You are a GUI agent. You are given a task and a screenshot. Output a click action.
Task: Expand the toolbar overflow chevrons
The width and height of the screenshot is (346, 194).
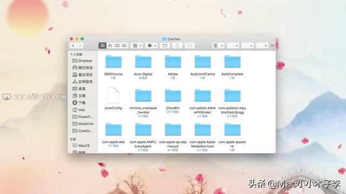[x=272, y=45]
